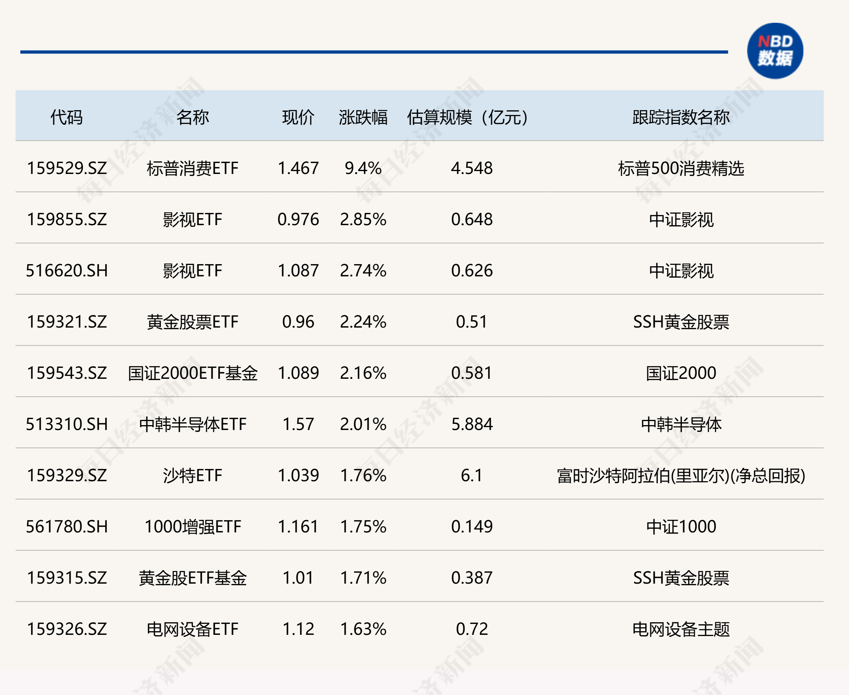Select the code 516620.SH
Screen dimensions: 849x695
coord(67,271)
